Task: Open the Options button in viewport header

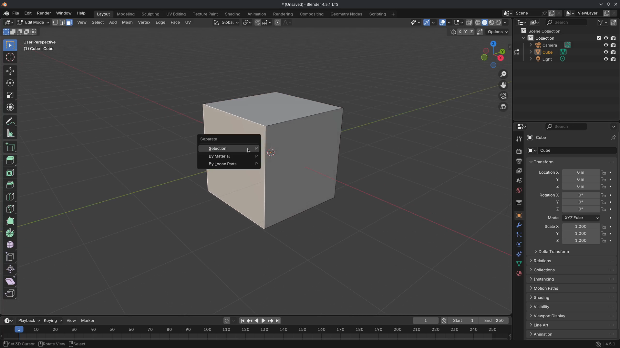Action: click(x=498, y=32)
